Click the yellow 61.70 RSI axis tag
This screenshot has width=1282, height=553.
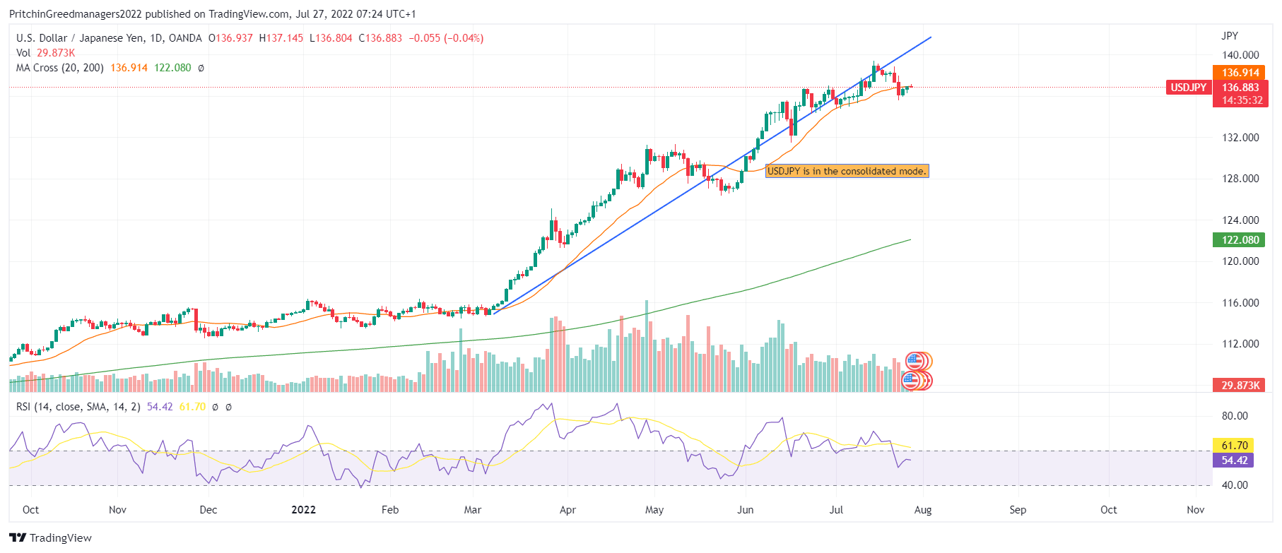[x=1234, y=446]
